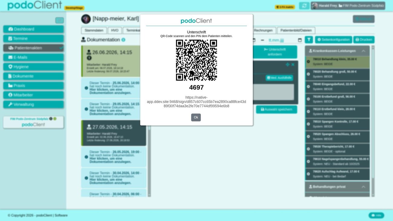Click the Develop/Stage environment badge
The image size is (393, 221).
coord(74,8)
